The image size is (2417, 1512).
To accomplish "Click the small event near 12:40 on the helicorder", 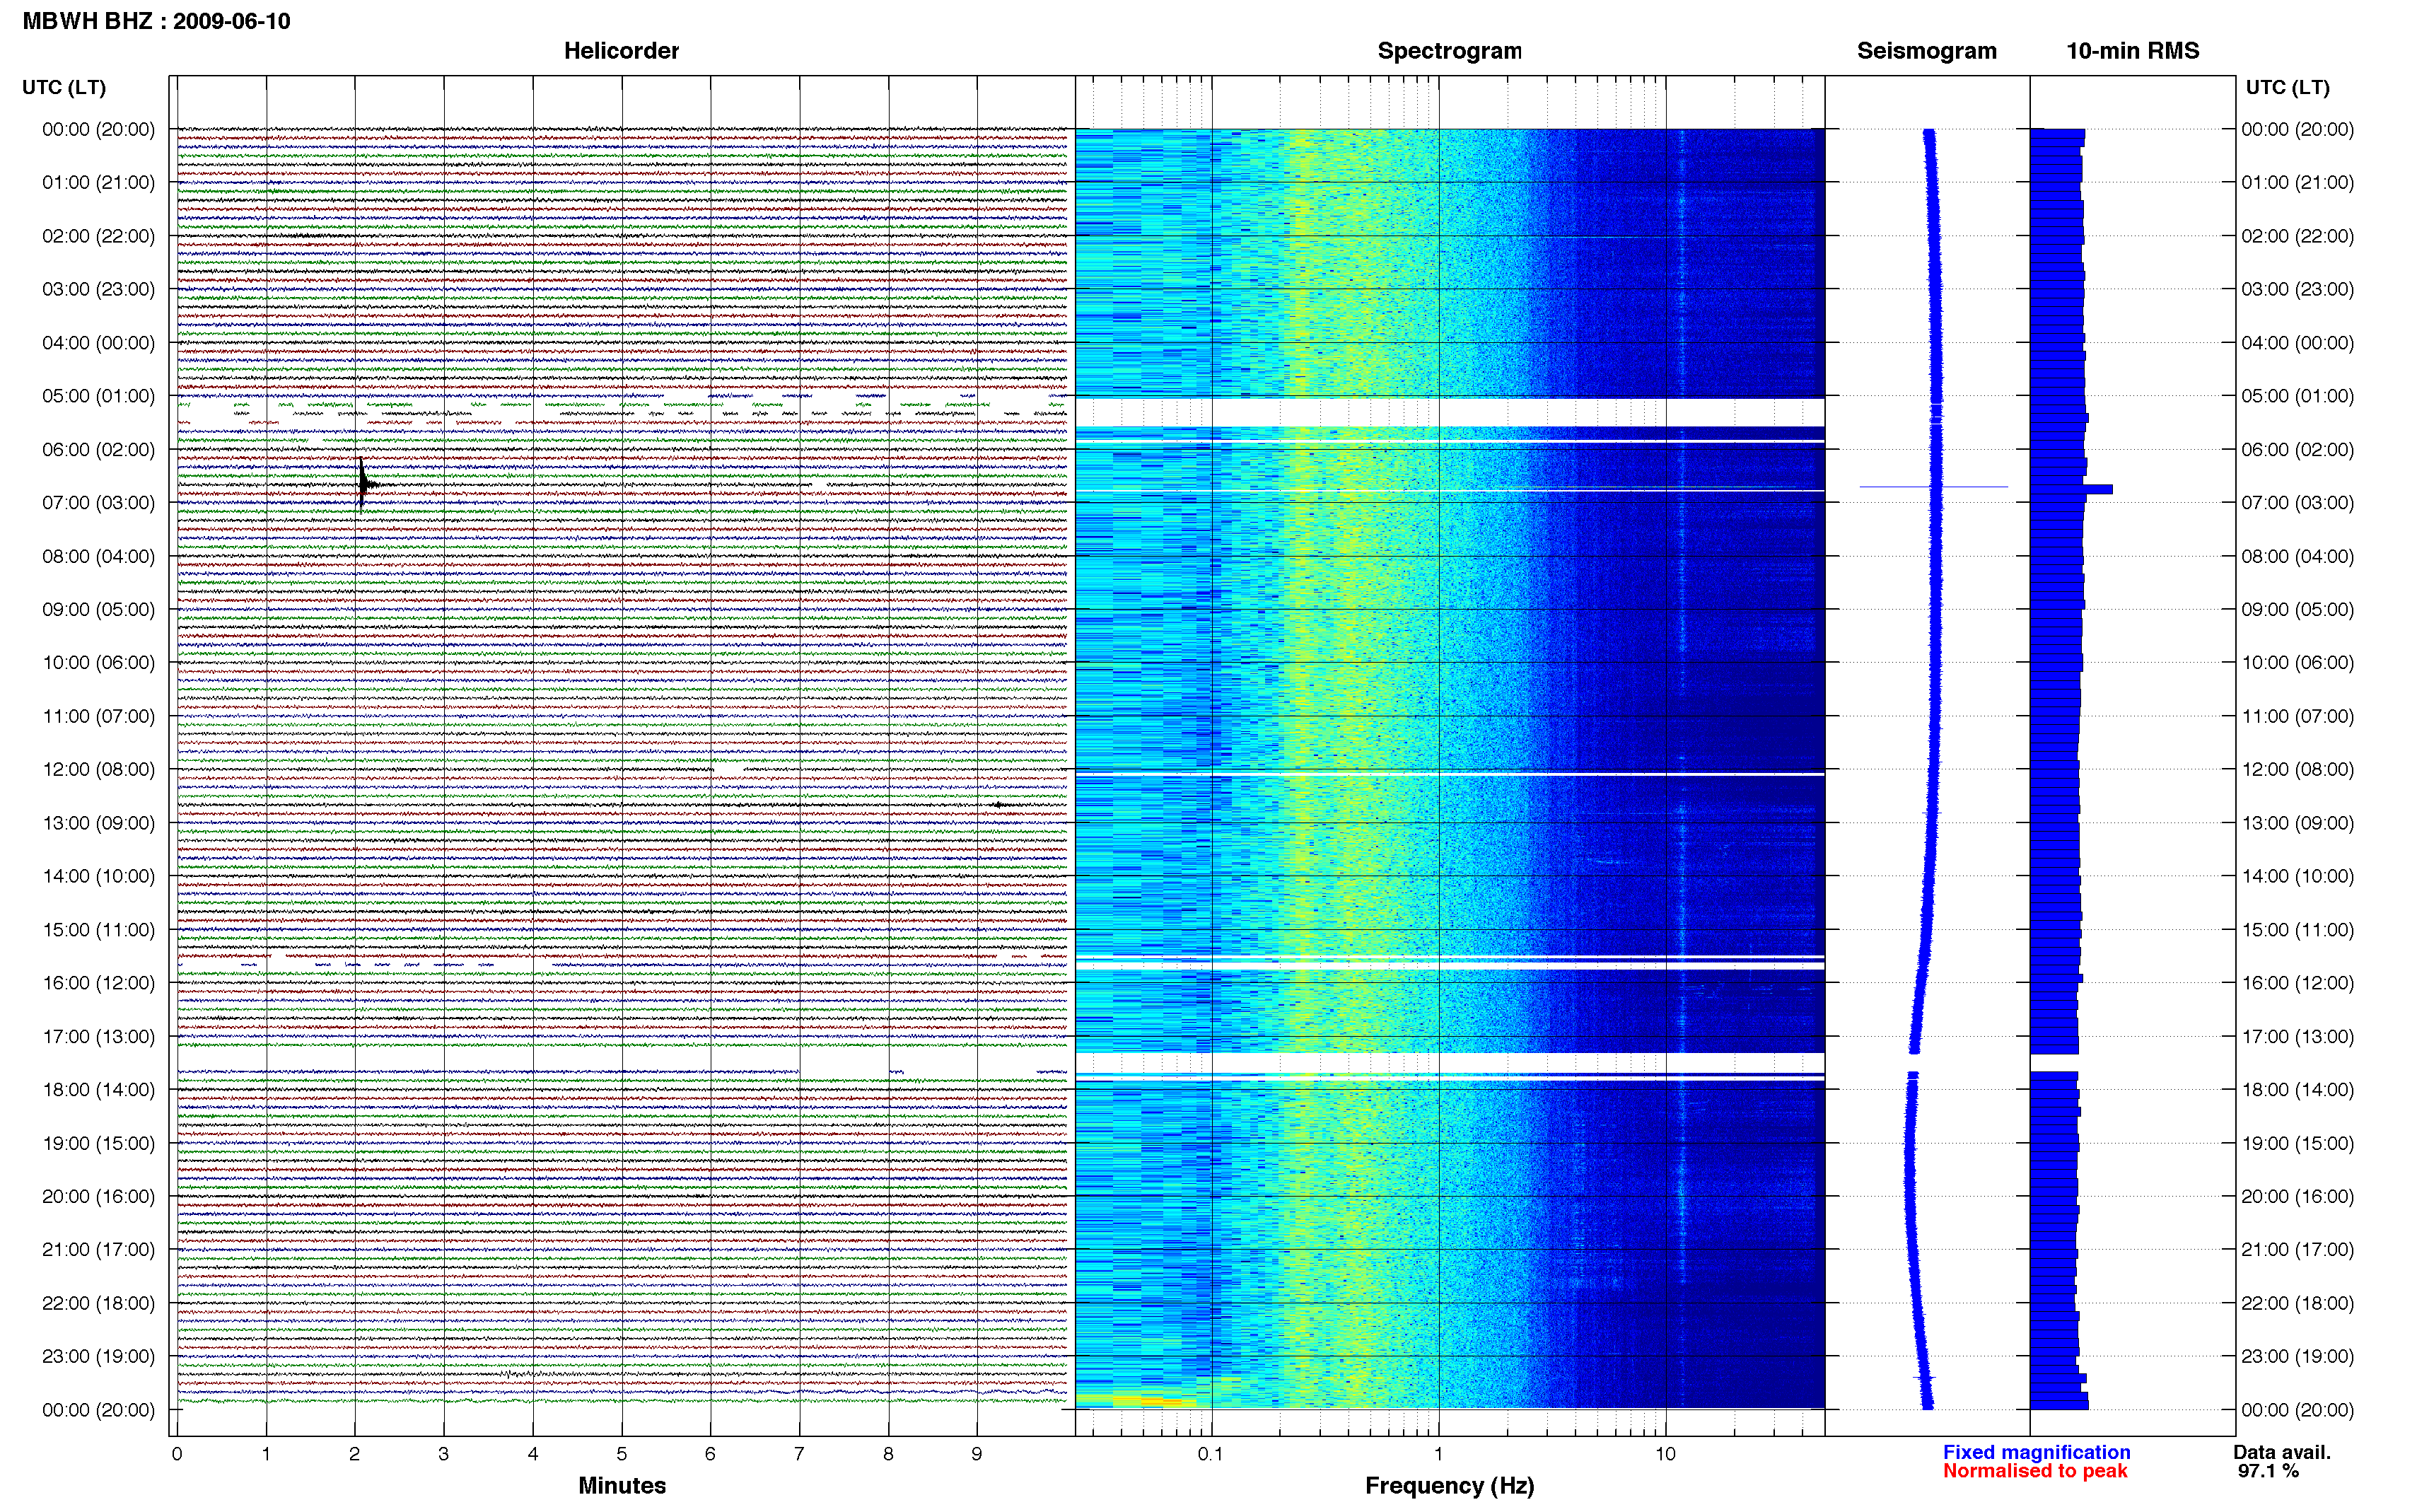I will [x=998, y=804].
